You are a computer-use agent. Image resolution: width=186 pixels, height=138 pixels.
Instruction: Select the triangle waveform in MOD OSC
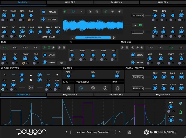click(181, 47)
